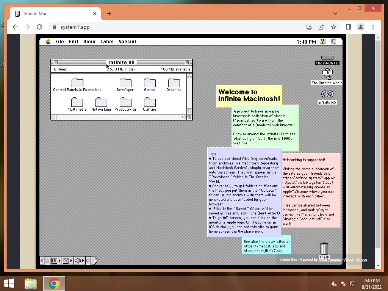Select the Control Panels & Extensions folder

(77, 84)
